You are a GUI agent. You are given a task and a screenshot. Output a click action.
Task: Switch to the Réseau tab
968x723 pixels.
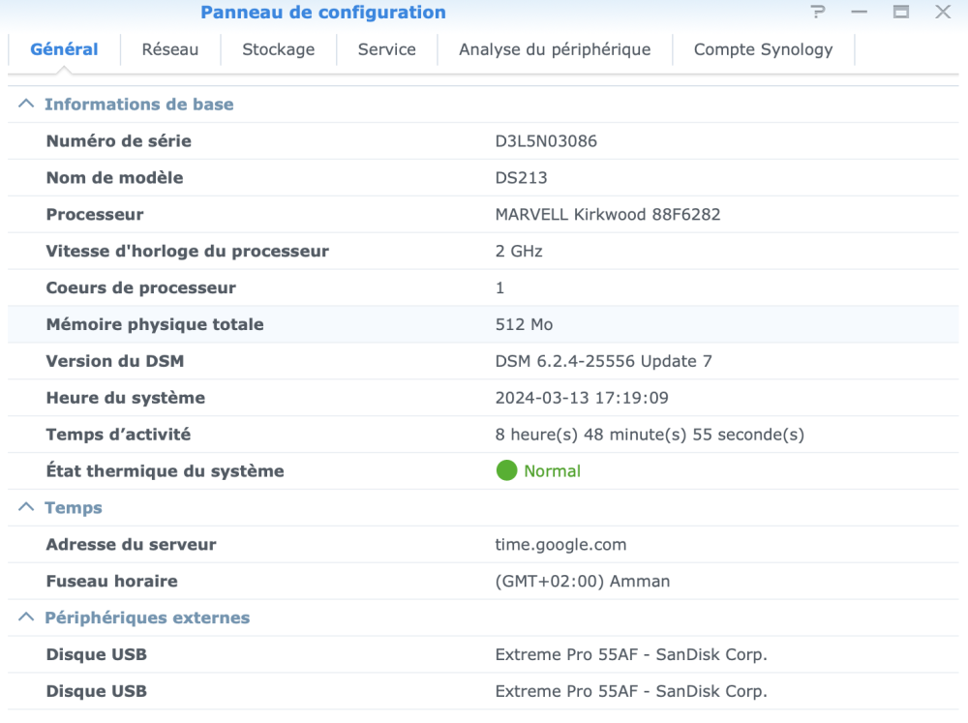[169, 49]
